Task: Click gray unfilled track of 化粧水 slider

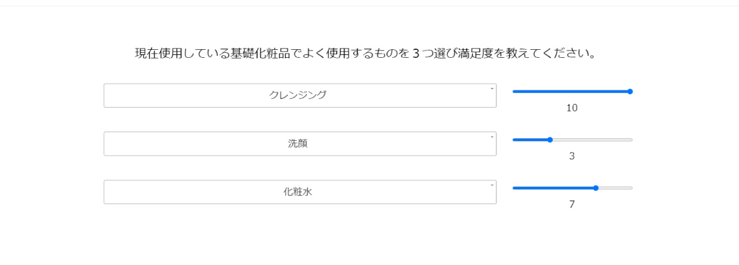Action: [615, 188]
